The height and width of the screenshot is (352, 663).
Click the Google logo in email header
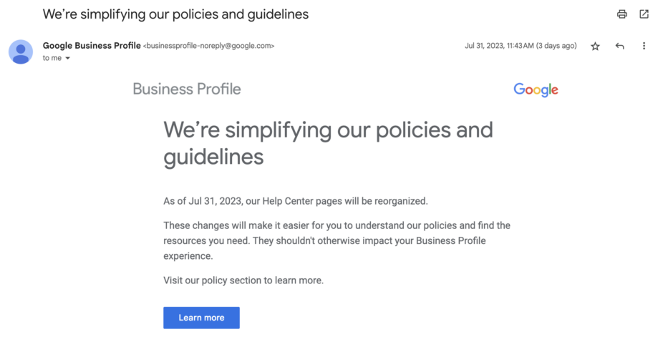[536, 89]
